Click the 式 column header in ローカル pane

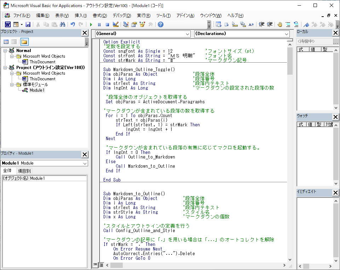303,50
